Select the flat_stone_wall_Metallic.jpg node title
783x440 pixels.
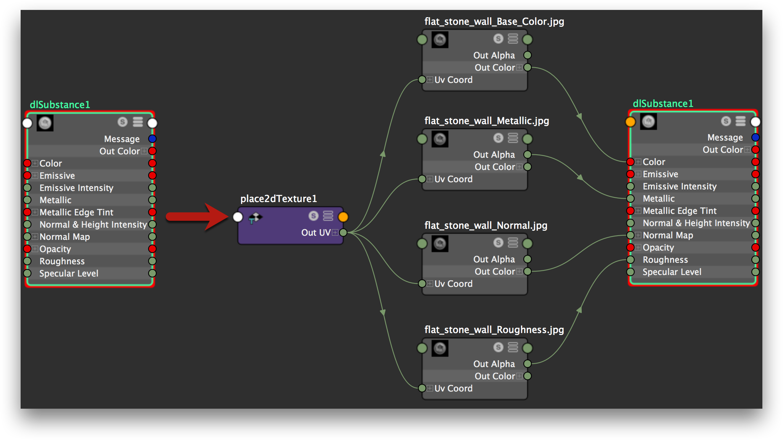click(487, 121)
